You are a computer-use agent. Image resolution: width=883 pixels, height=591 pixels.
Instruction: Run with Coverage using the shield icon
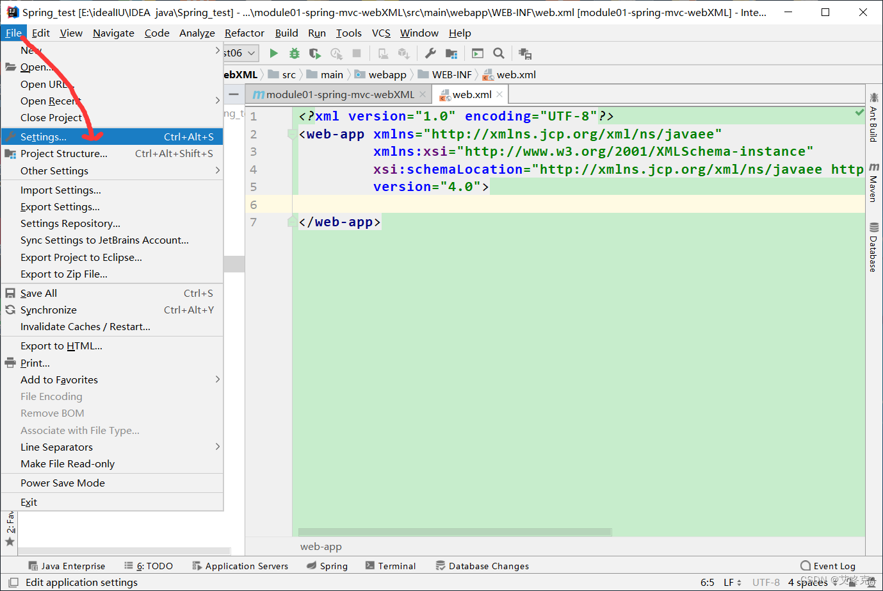[x=314, y=53]
